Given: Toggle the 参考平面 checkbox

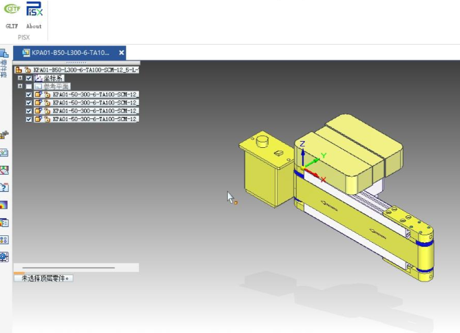Looking at the screenshot, I should click(x=29, y=87).
